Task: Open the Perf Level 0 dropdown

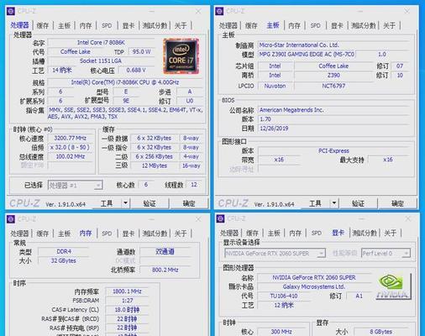Action: point(386,254)
